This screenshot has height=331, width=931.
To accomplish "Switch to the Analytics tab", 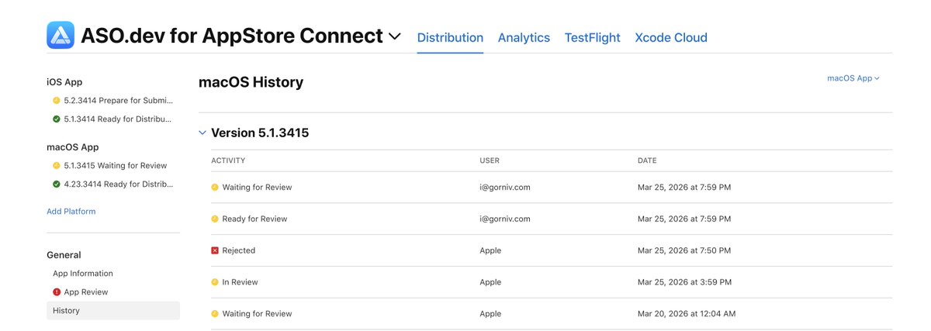I will [524, 37].
